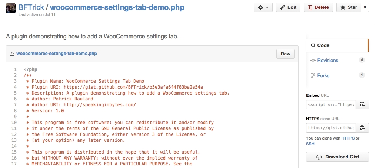Open BFTrick user avatar

(x=11, y=8)
